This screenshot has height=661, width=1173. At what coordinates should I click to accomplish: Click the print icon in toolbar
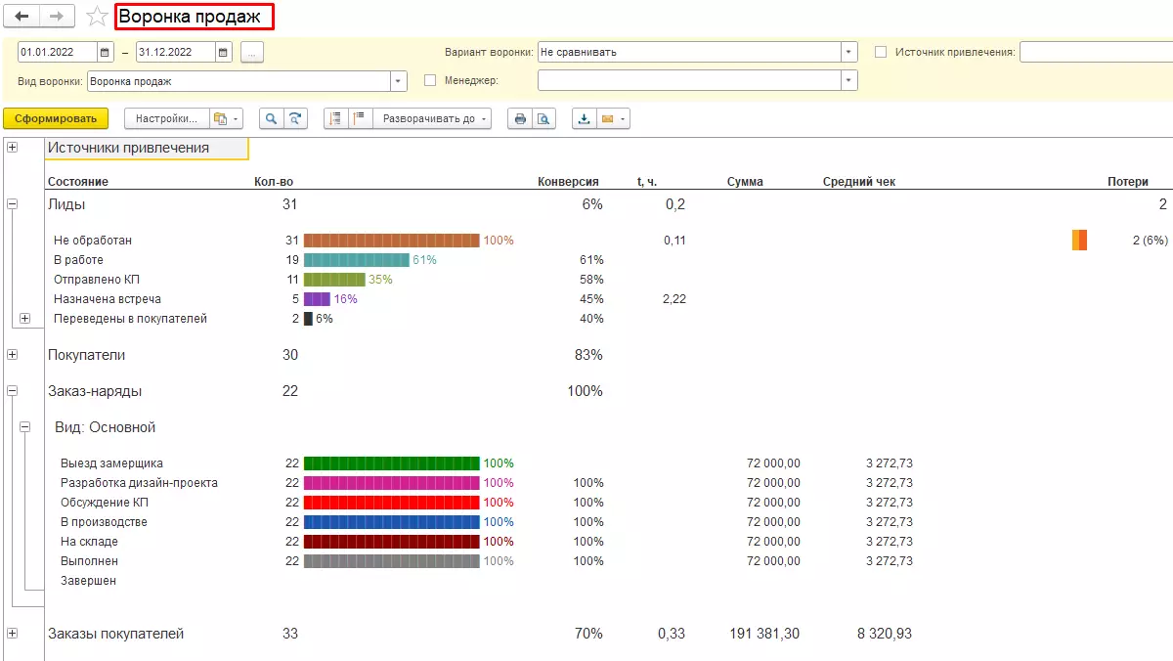click(520, 118)
